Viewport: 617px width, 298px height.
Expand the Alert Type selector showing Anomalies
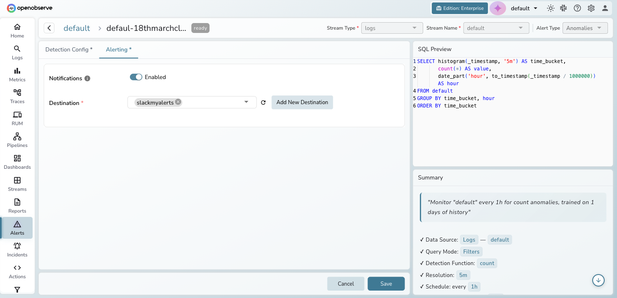[x=585, y=28]
